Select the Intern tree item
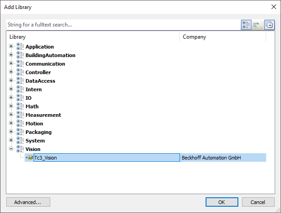This screenshot has width=281, height=213. click(34, 89)
